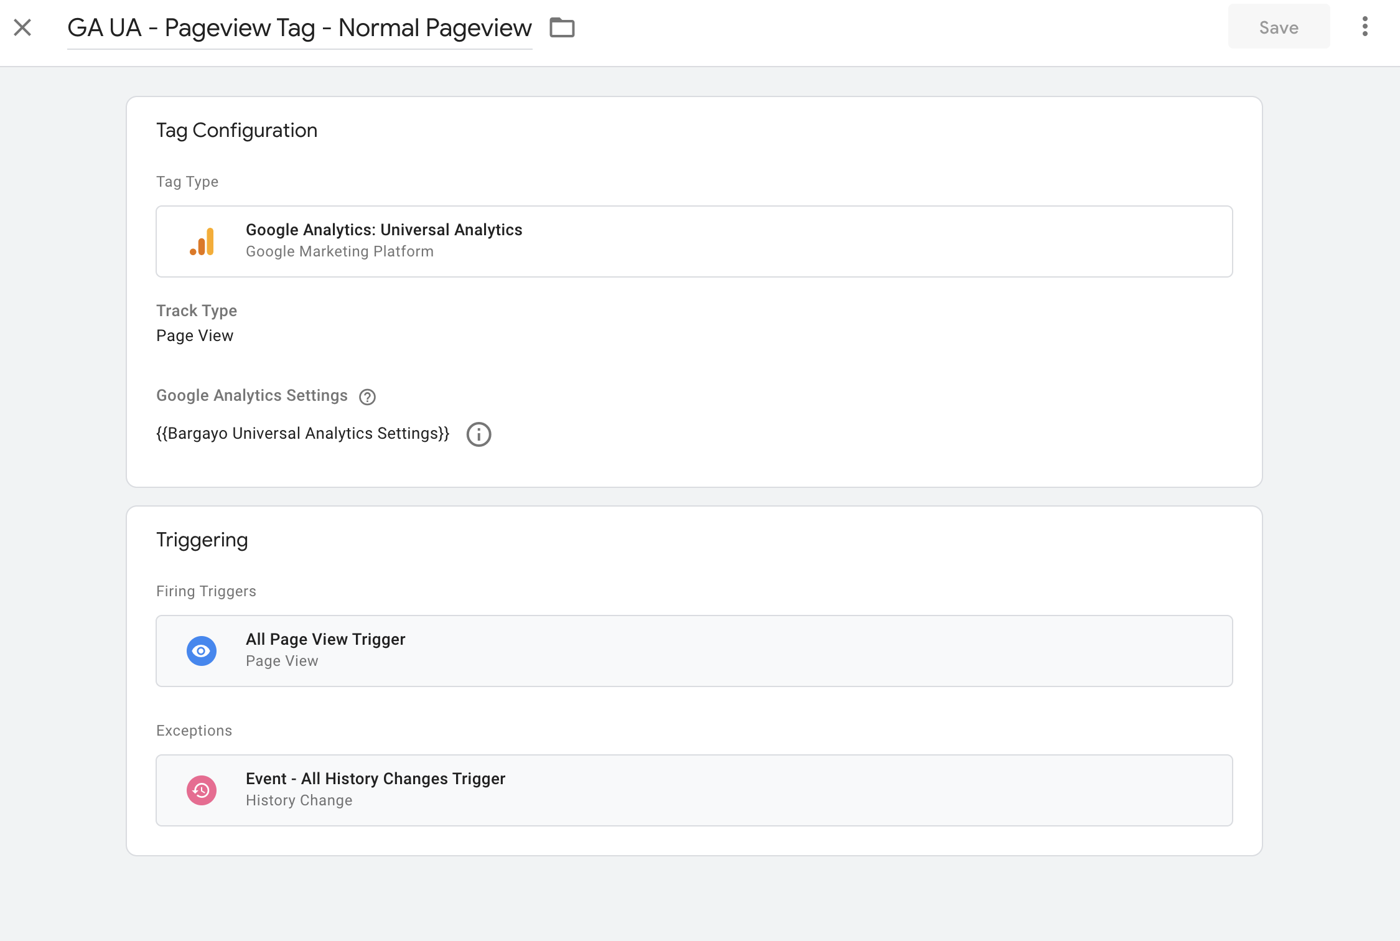Click the blue eye Page View trigger icon
The width and height of the screenshot is (1400, 941).
tap(202, 651)
